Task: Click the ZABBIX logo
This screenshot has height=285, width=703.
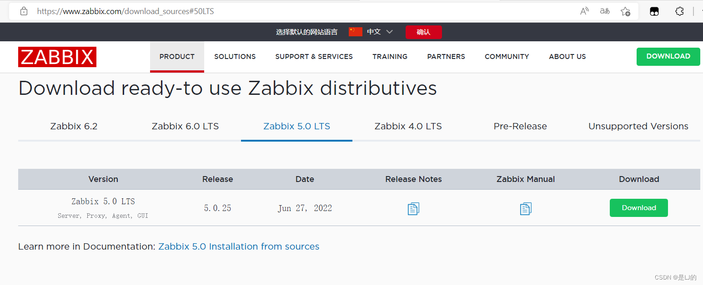Action: click(57, 57)
